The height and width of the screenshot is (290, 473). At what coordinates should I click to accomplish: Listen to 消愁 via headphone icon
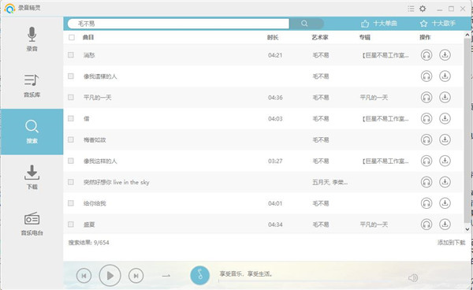426,55
